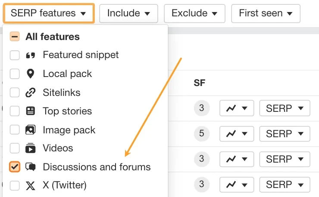Viewport: 319px width, 197px height.
Task: Uncheck the Discussions and forums checkbox
Action: pos(15,167)
